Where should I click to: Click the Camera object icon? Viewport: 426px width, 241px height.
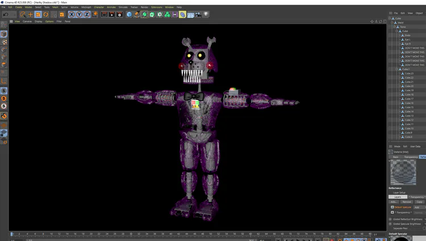(x=198, y=14)
